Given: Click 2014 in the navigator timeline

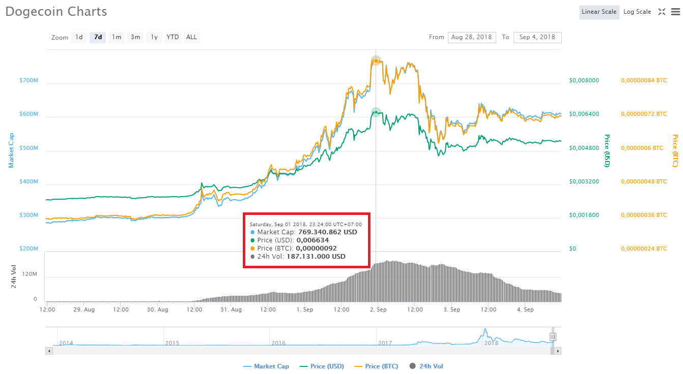Looking at the screenshot, I should click(66, 343).
